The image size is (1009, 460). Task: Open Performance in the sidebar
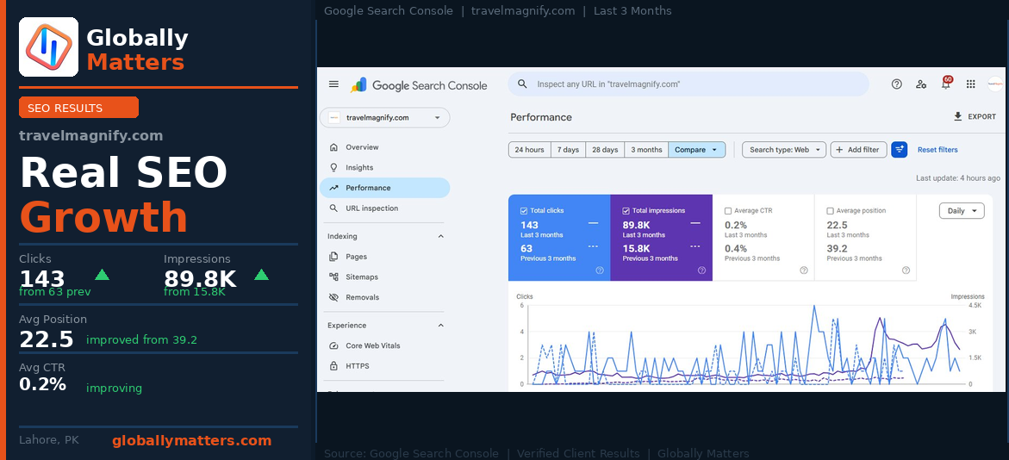385,188
